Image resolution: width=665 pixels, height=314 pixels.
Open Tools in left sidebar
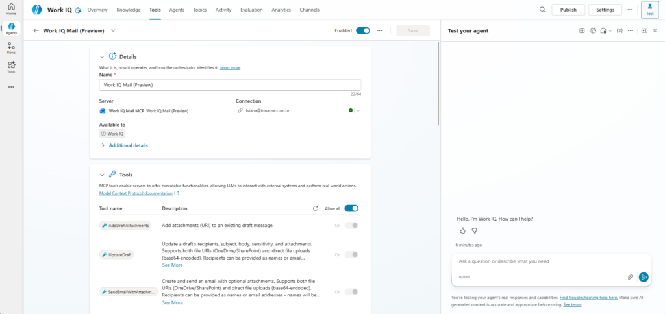(x=11, y=67)
